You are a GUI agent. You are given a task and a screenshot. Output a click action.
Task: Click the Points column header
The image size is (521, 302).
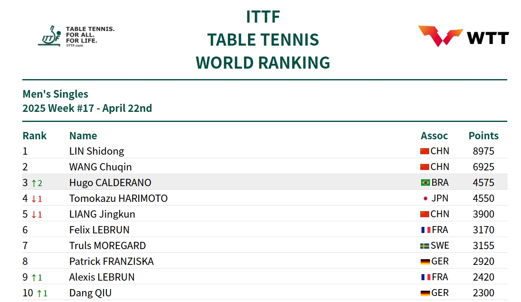coord(483,136)
